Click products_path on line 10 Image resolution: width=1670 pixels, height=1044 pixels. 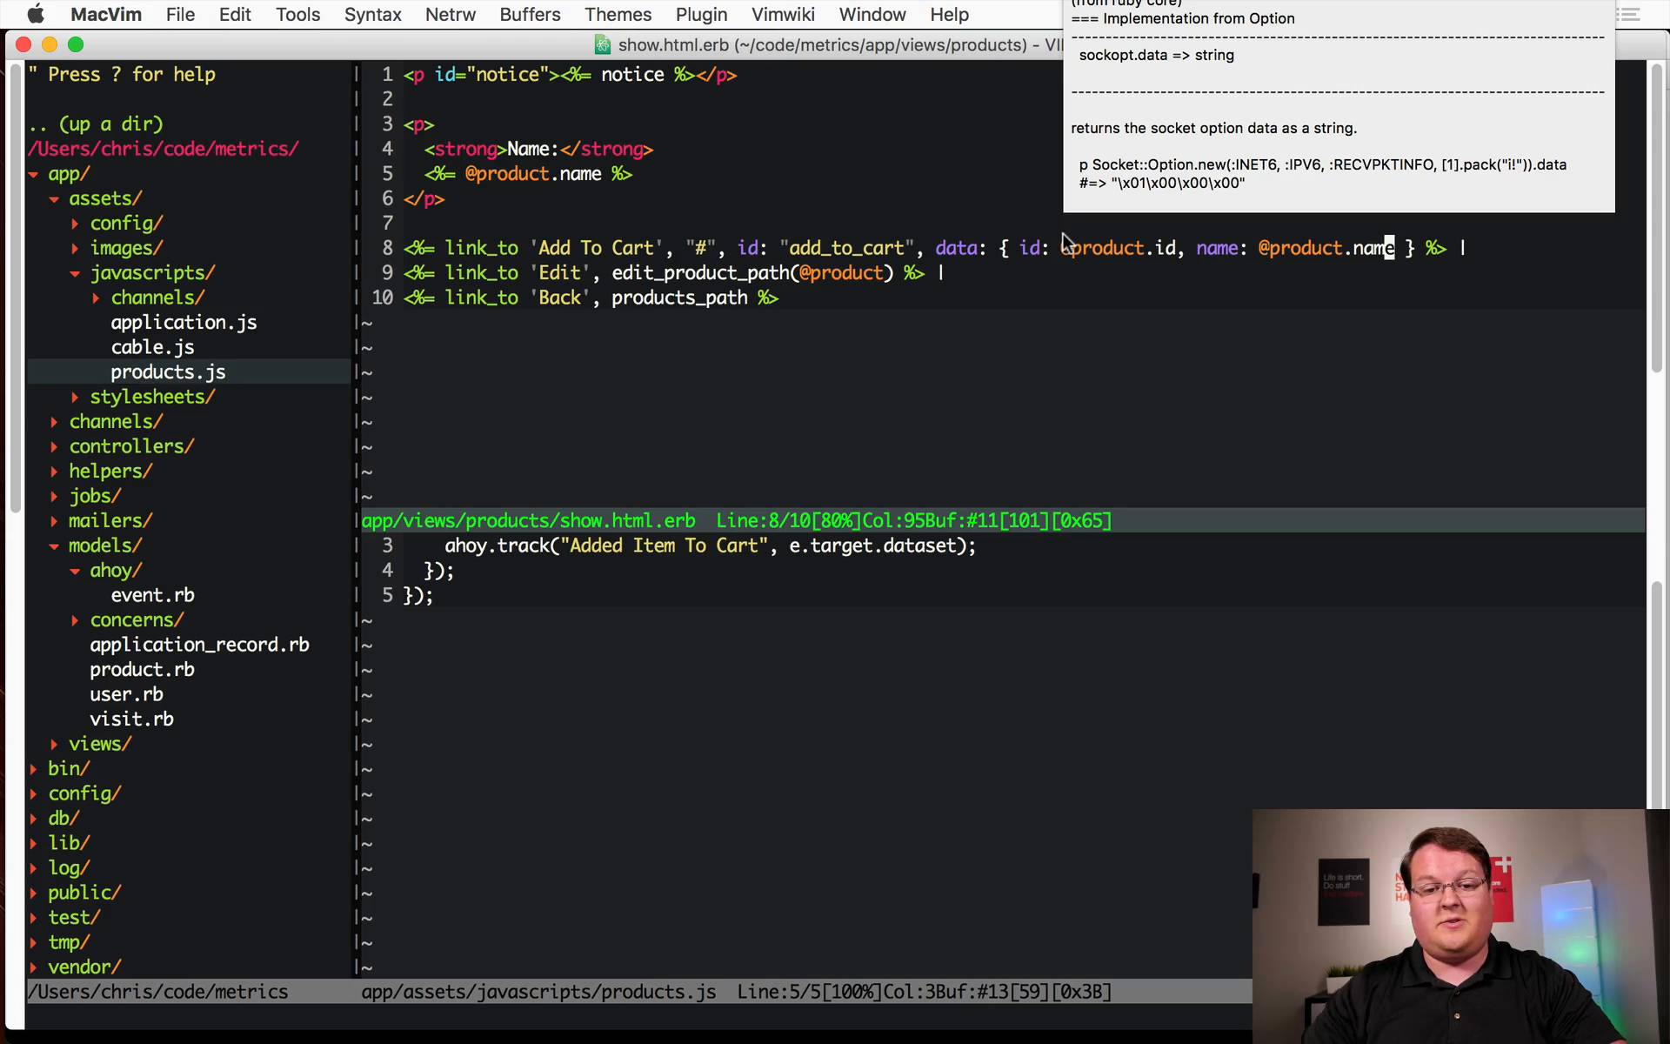pos(679,298)
